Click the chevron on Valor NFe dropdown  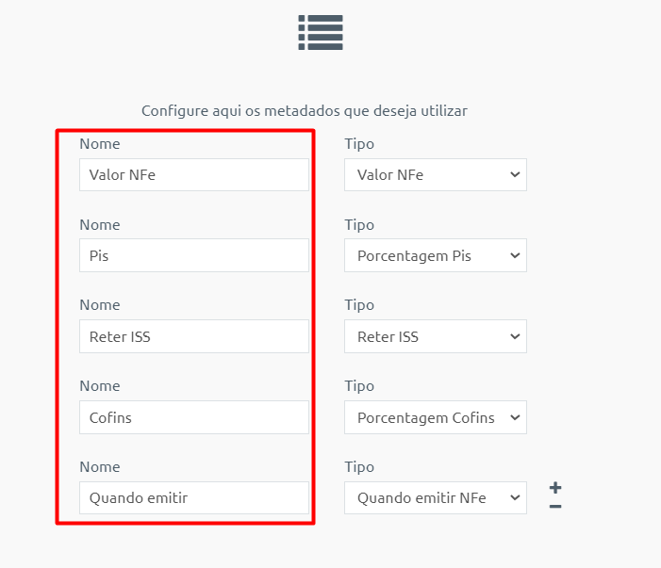515,175
